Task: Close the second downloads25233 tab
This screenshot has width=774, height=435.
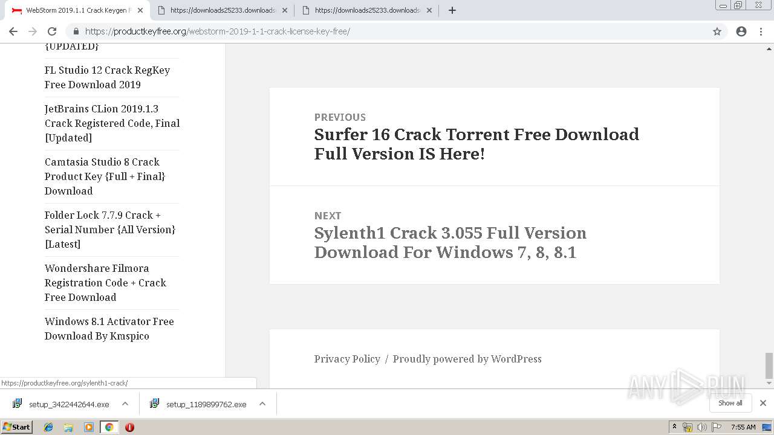Action: 285,10
